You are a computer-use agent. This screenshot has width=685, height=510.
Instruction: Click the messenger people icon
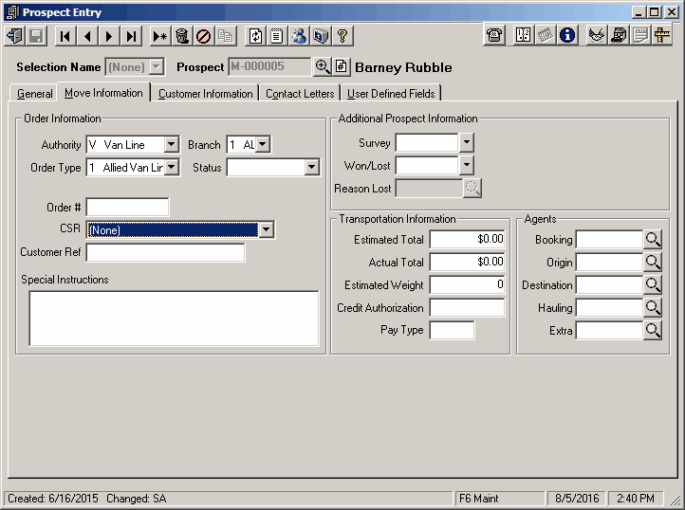[299, 36]
